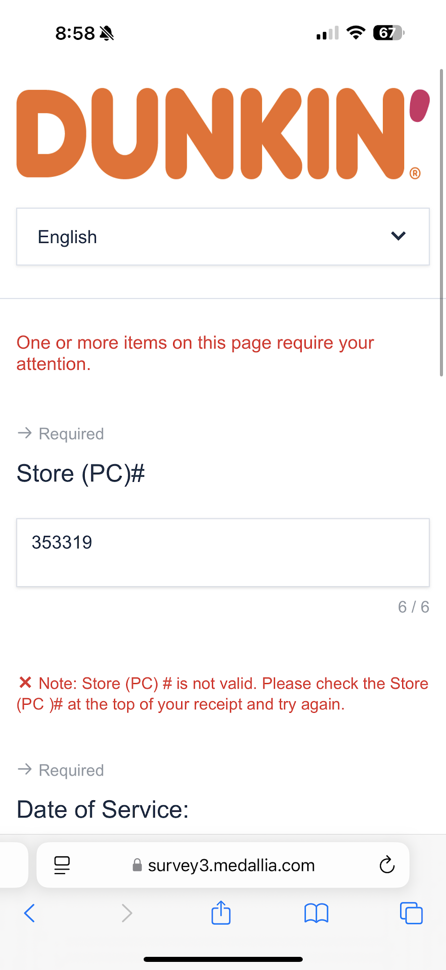This screenshot has width=446, height=970.
Task: Click the language selector chevron arrow
Action: coord(398,236)
